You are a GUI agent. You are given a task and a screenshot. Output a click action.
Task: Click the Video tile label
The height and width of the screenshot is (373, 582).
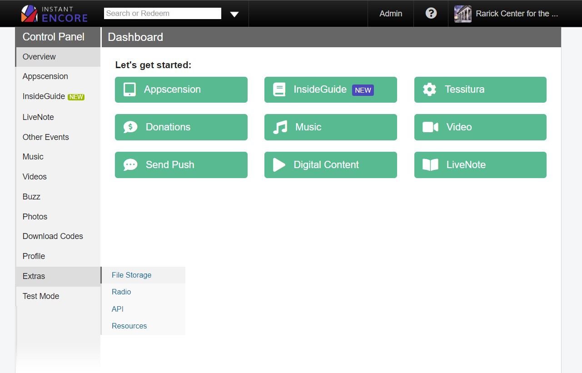coord(459,127)
